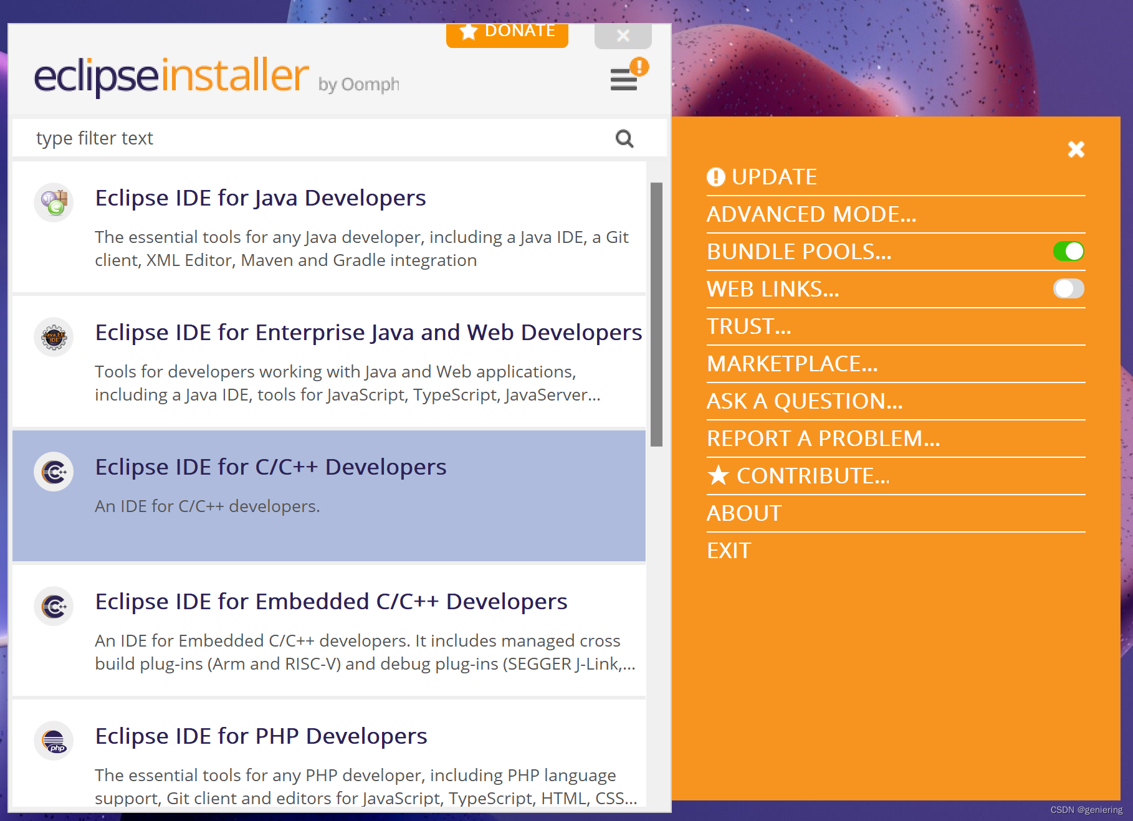Select CONTRIBUTE... menu entry
Screen dimensions: 1133x821
[813, 476]
